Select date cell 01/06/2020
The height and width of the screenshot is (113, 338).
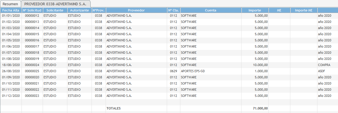pos(11,46)
